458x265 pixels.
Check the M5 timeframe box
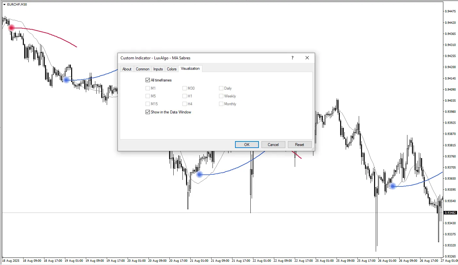[148, 96]
